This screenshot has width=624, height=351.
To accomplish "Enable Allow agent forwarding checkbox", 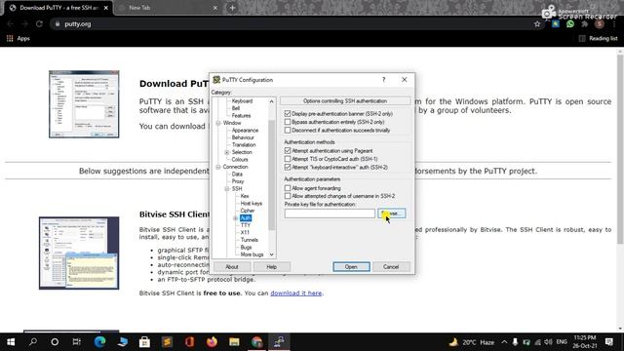I will tap(288, 188).
